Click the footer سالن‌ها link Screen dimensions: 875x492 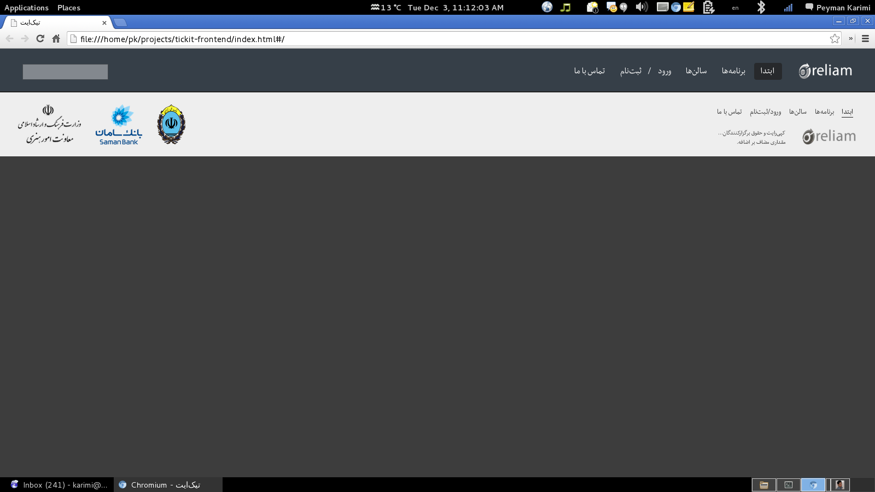pyautogui.click(x=797, y=112)
